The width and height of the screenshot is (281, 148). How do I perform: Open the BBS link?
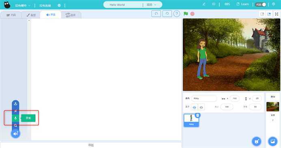pyautogui.click(x=227, y=4)
